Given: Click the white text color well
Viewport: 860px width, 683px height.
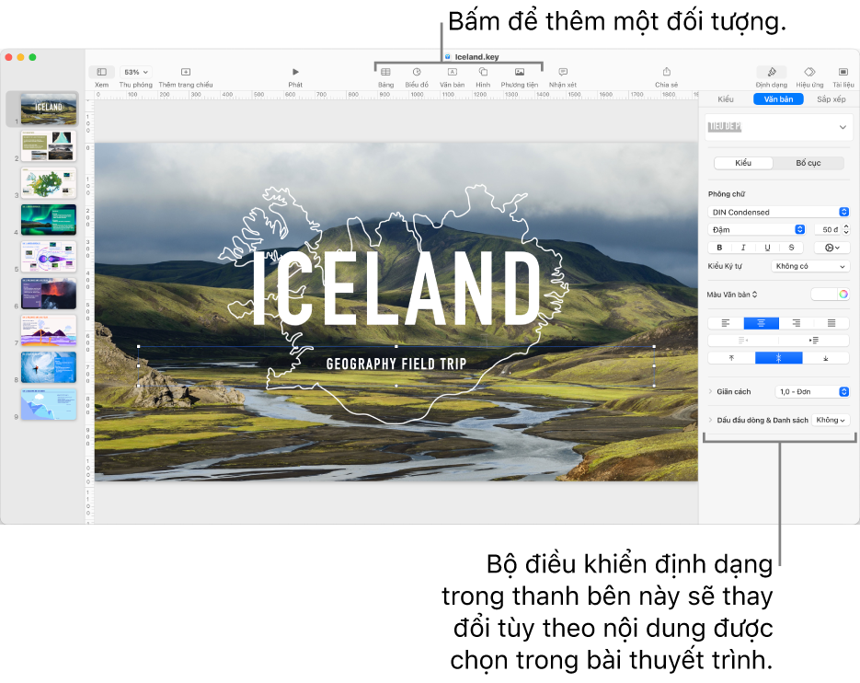Looking at the screenshot, I should click(x=824, y=295).
